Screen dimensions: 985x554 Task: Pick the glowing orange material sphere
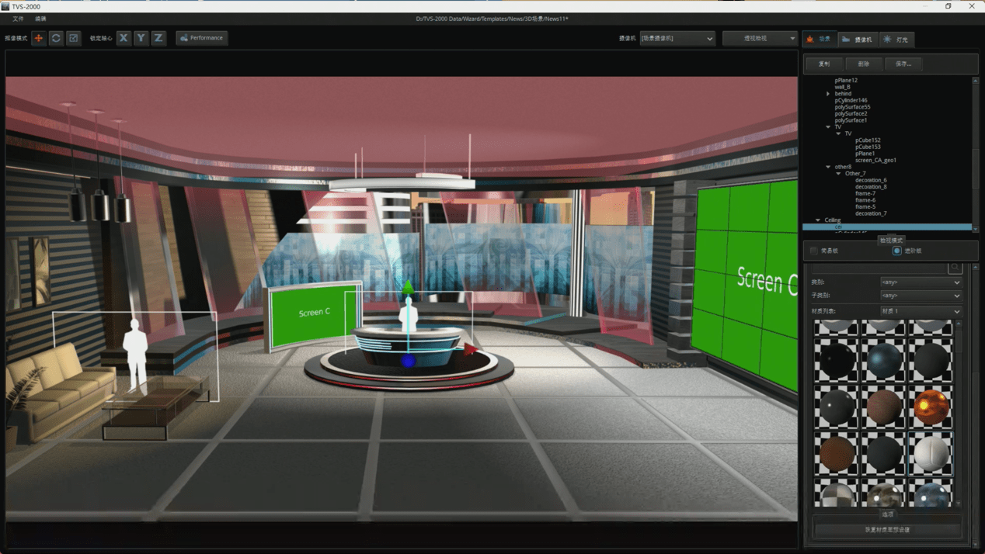point(931,407)
